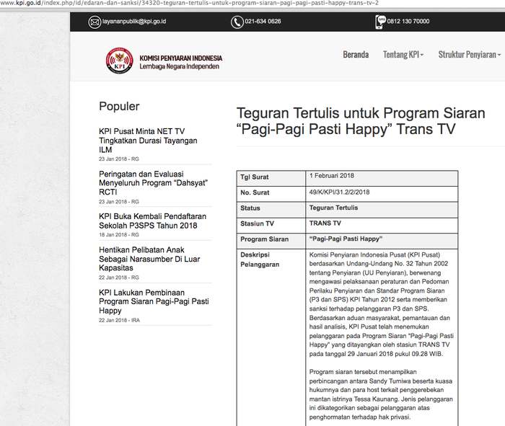The width and height of the screenshot is (505, 426).
Task: Expand the Struktur Penyiaran dropdown menu
Action: pos(469,55)
